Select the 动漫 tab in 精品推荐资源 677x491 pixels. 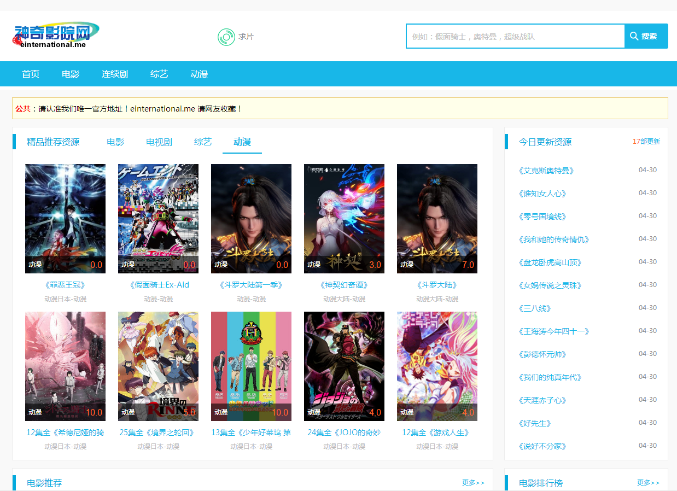pos(242,142)
